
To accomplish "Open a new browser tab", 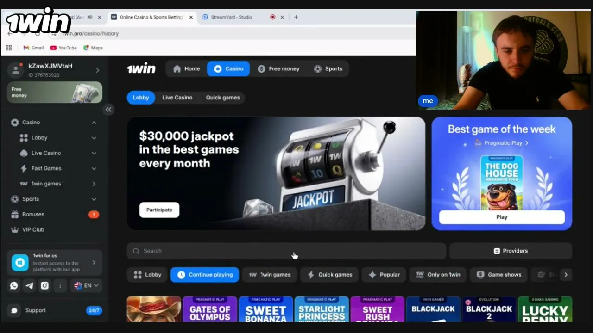I will (296, 17).
